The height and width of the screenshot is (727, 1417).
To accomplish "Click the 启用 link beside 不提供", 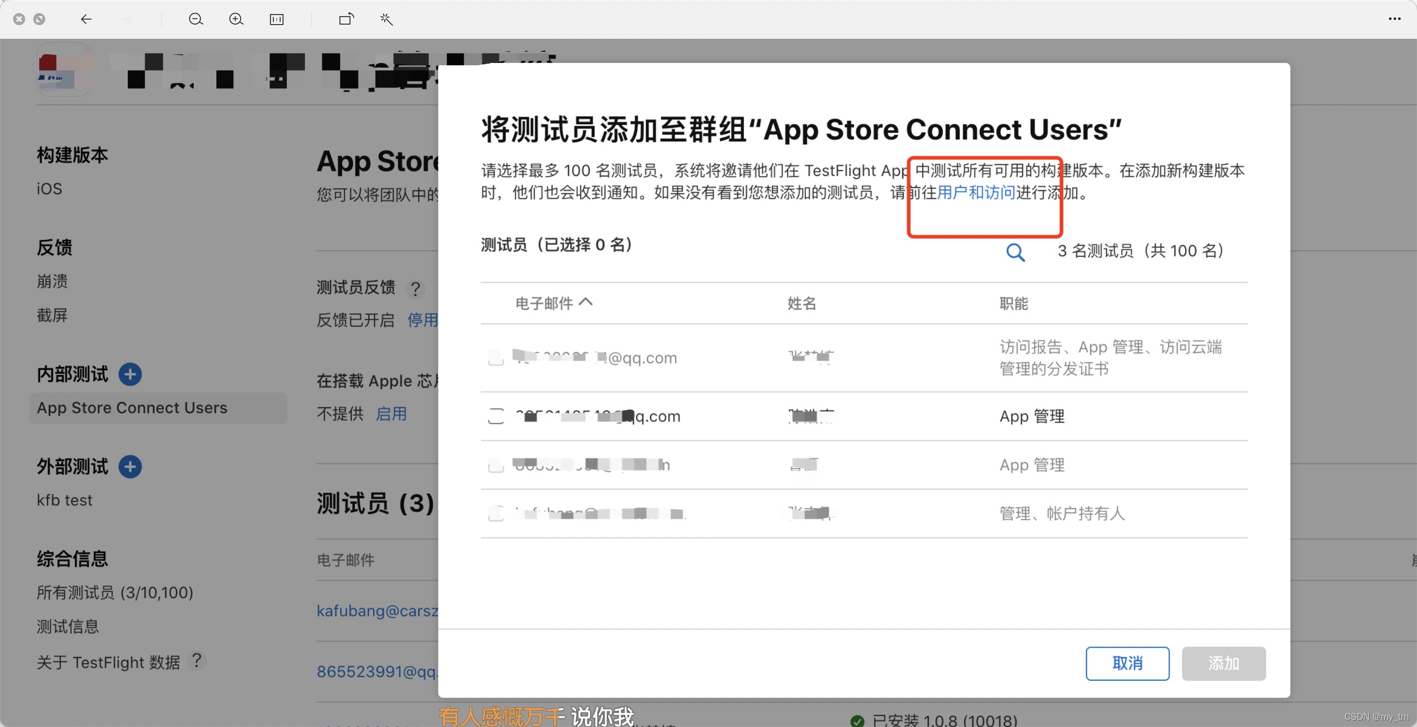I will tap(391, 414).
